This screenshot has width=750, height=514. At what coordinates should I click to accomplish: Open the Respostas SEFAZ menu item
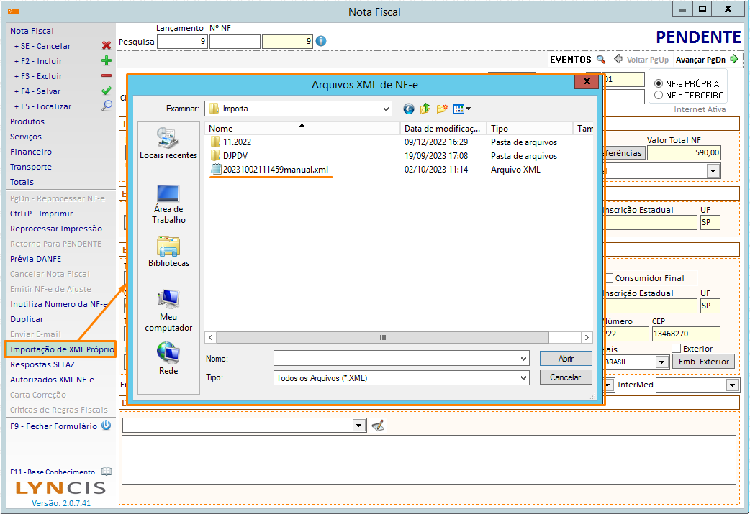click(x=42, y=364)
